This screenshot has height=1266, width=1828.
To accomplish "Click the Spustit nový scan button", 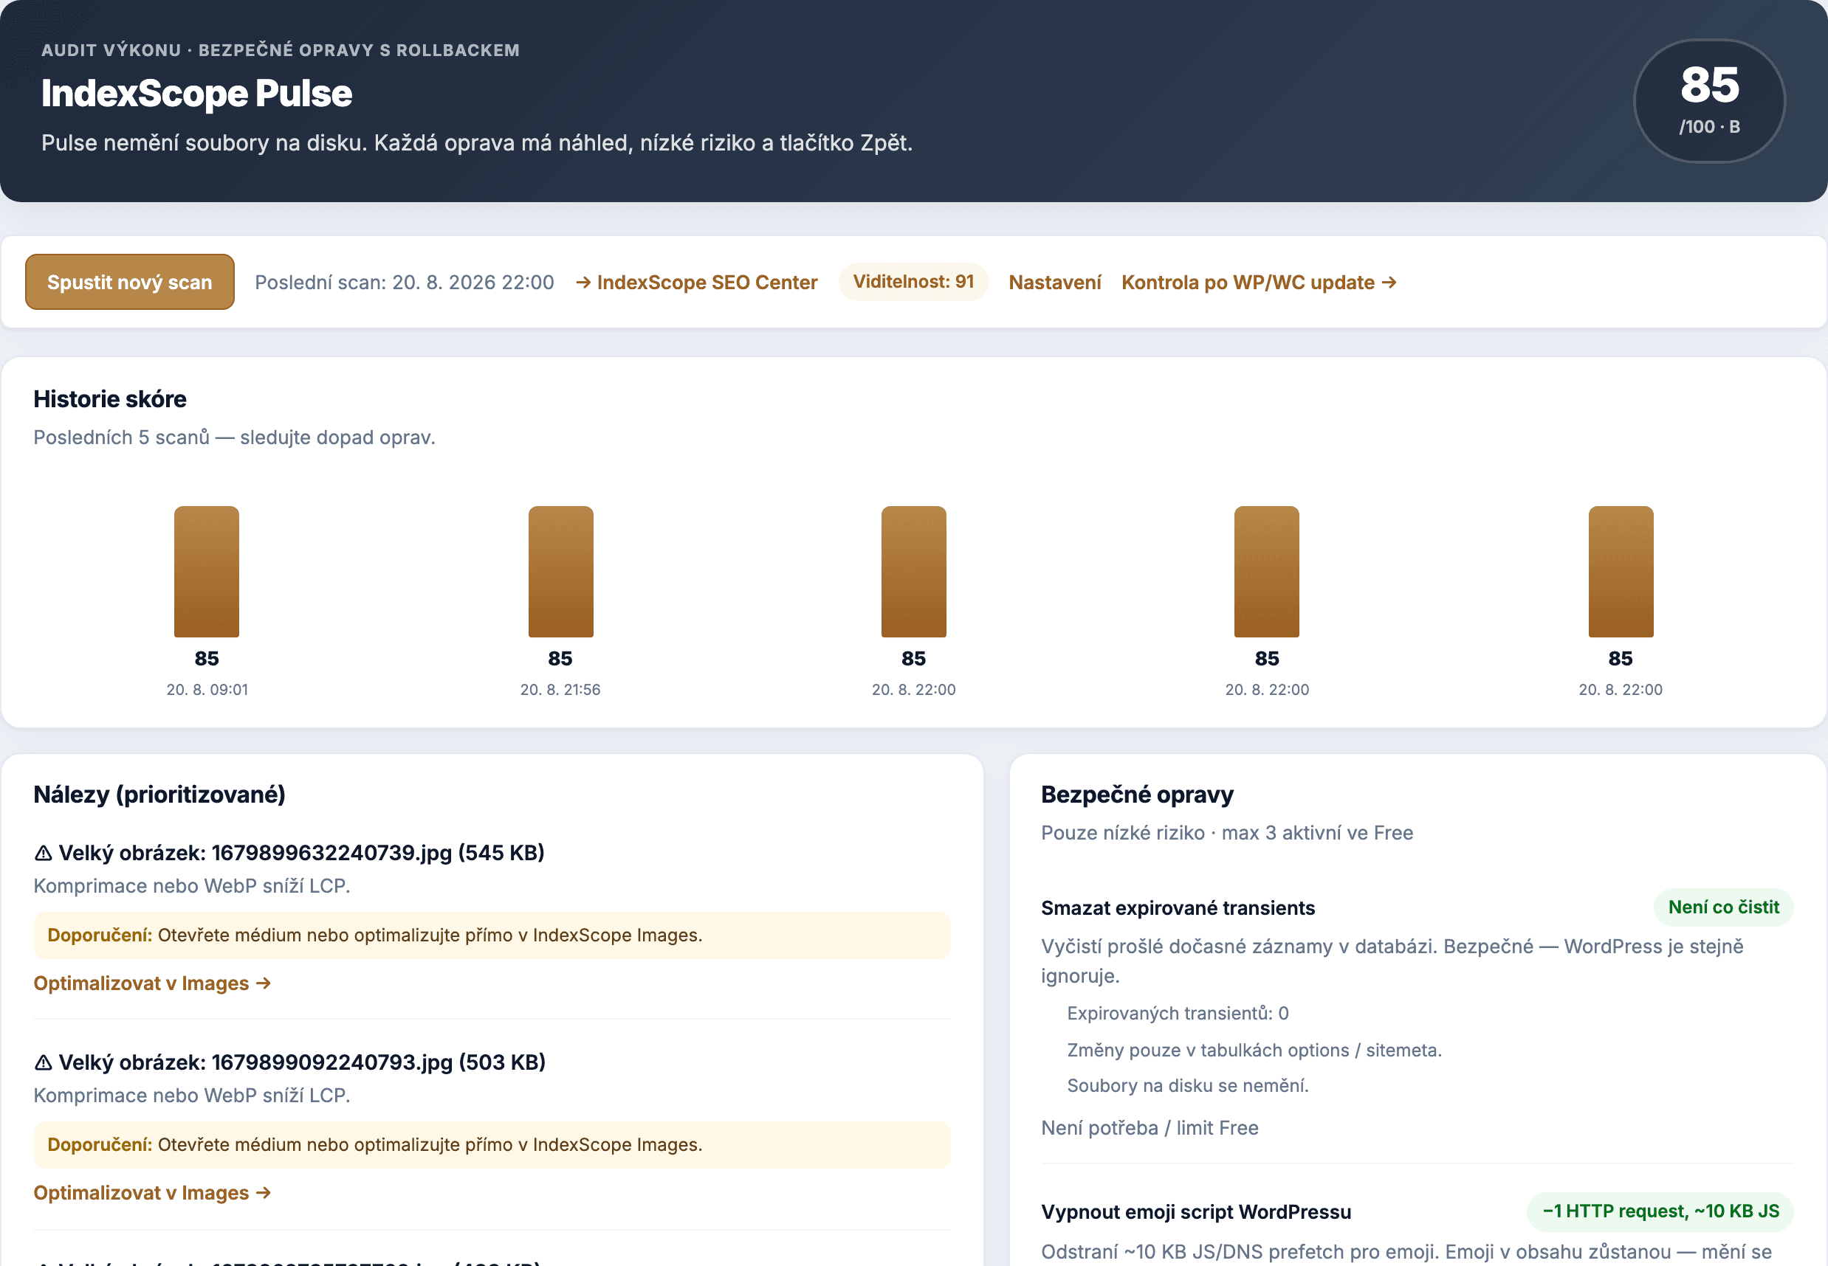I will pyautogui.click(x=129, y=283).
